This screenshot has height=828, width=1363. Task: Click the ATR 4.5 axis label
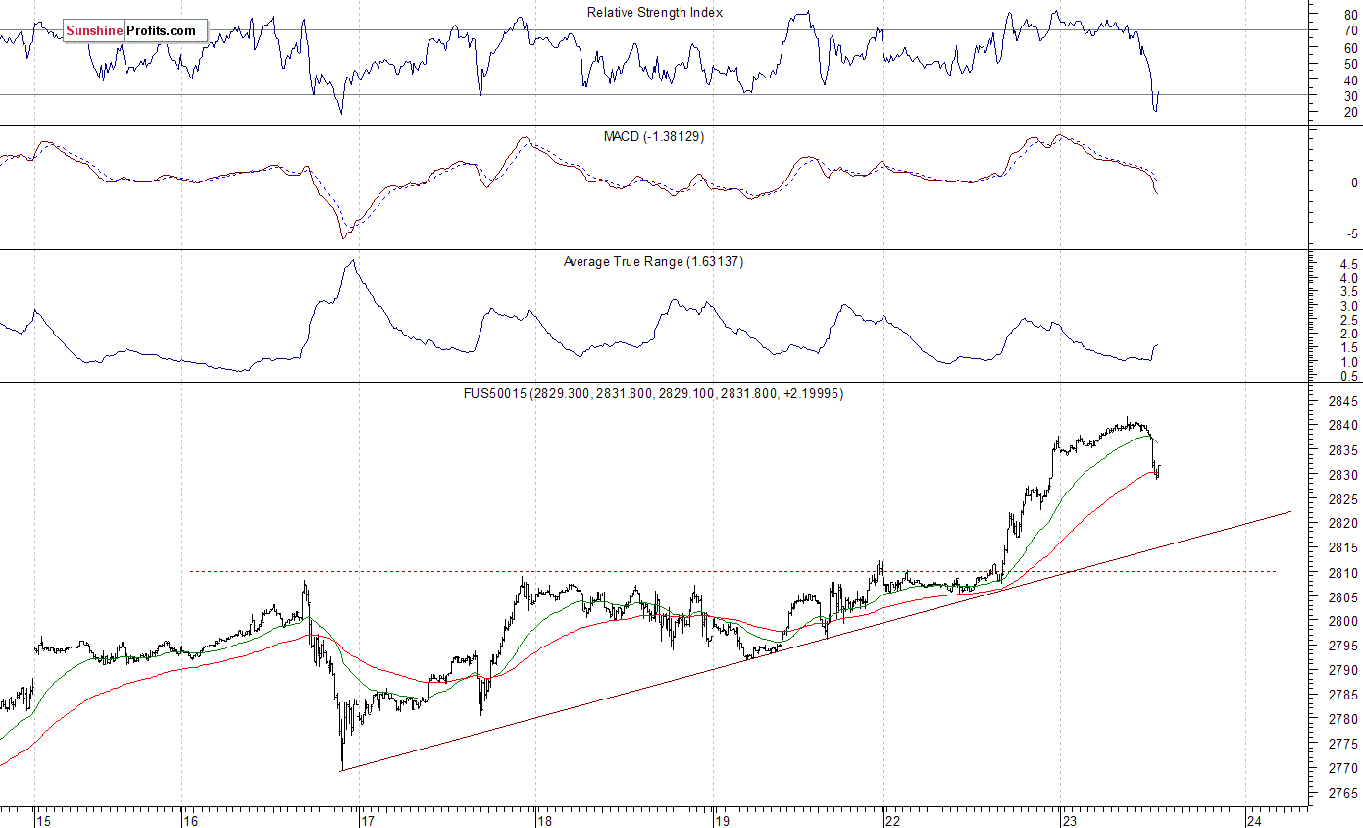click(1348, 264)
